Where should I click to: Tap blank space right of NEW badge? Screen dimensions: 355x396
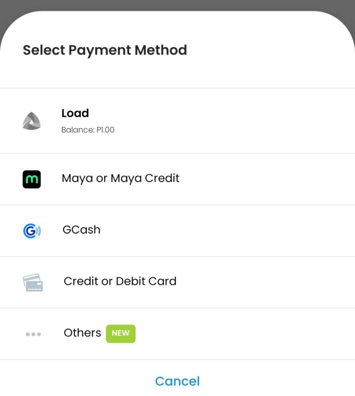[x=251, y=334]
